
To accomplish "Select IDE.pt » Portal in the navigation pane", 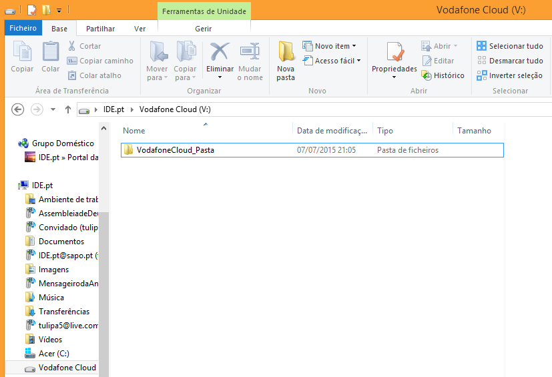I will click(61, 157).
